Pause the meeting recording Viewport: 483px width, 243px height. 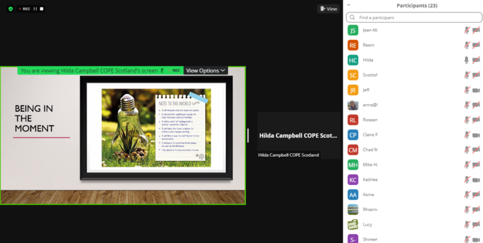pos(35,9)
